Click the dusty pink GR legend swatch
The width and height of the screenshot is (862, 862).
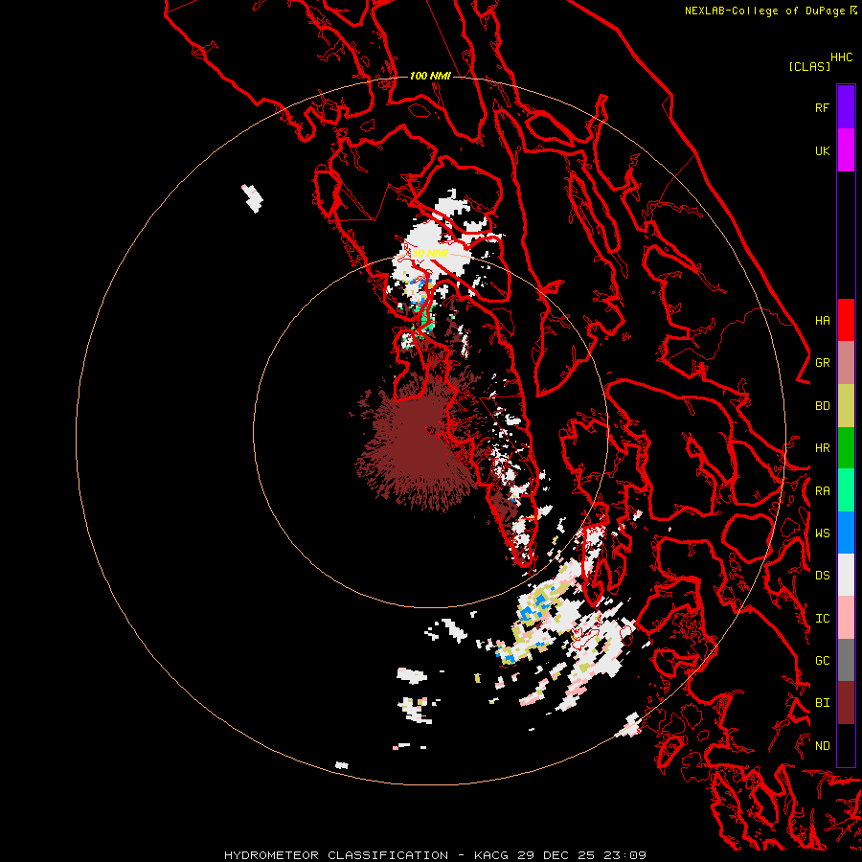pyautogui.click(x=846, y=363)
